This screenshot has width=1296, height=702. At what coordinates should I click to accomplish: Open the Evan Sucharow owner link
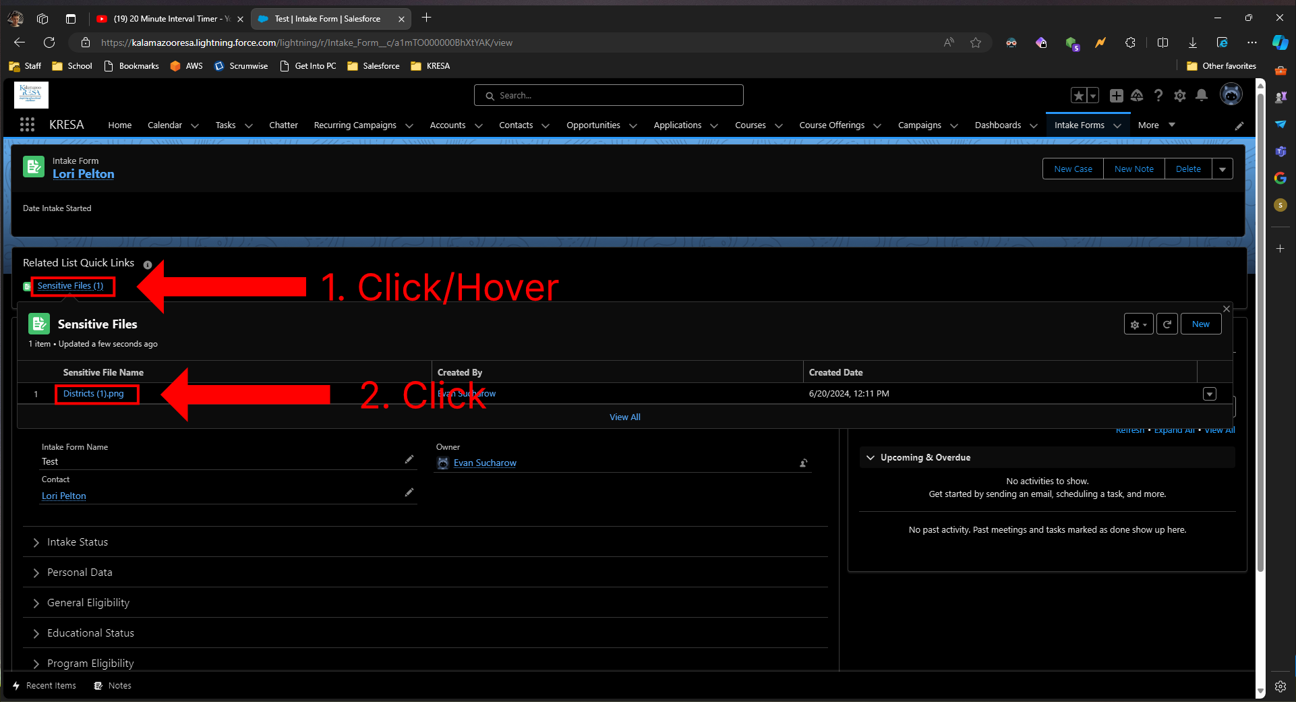pyautogui.click(x=485, y=463)
